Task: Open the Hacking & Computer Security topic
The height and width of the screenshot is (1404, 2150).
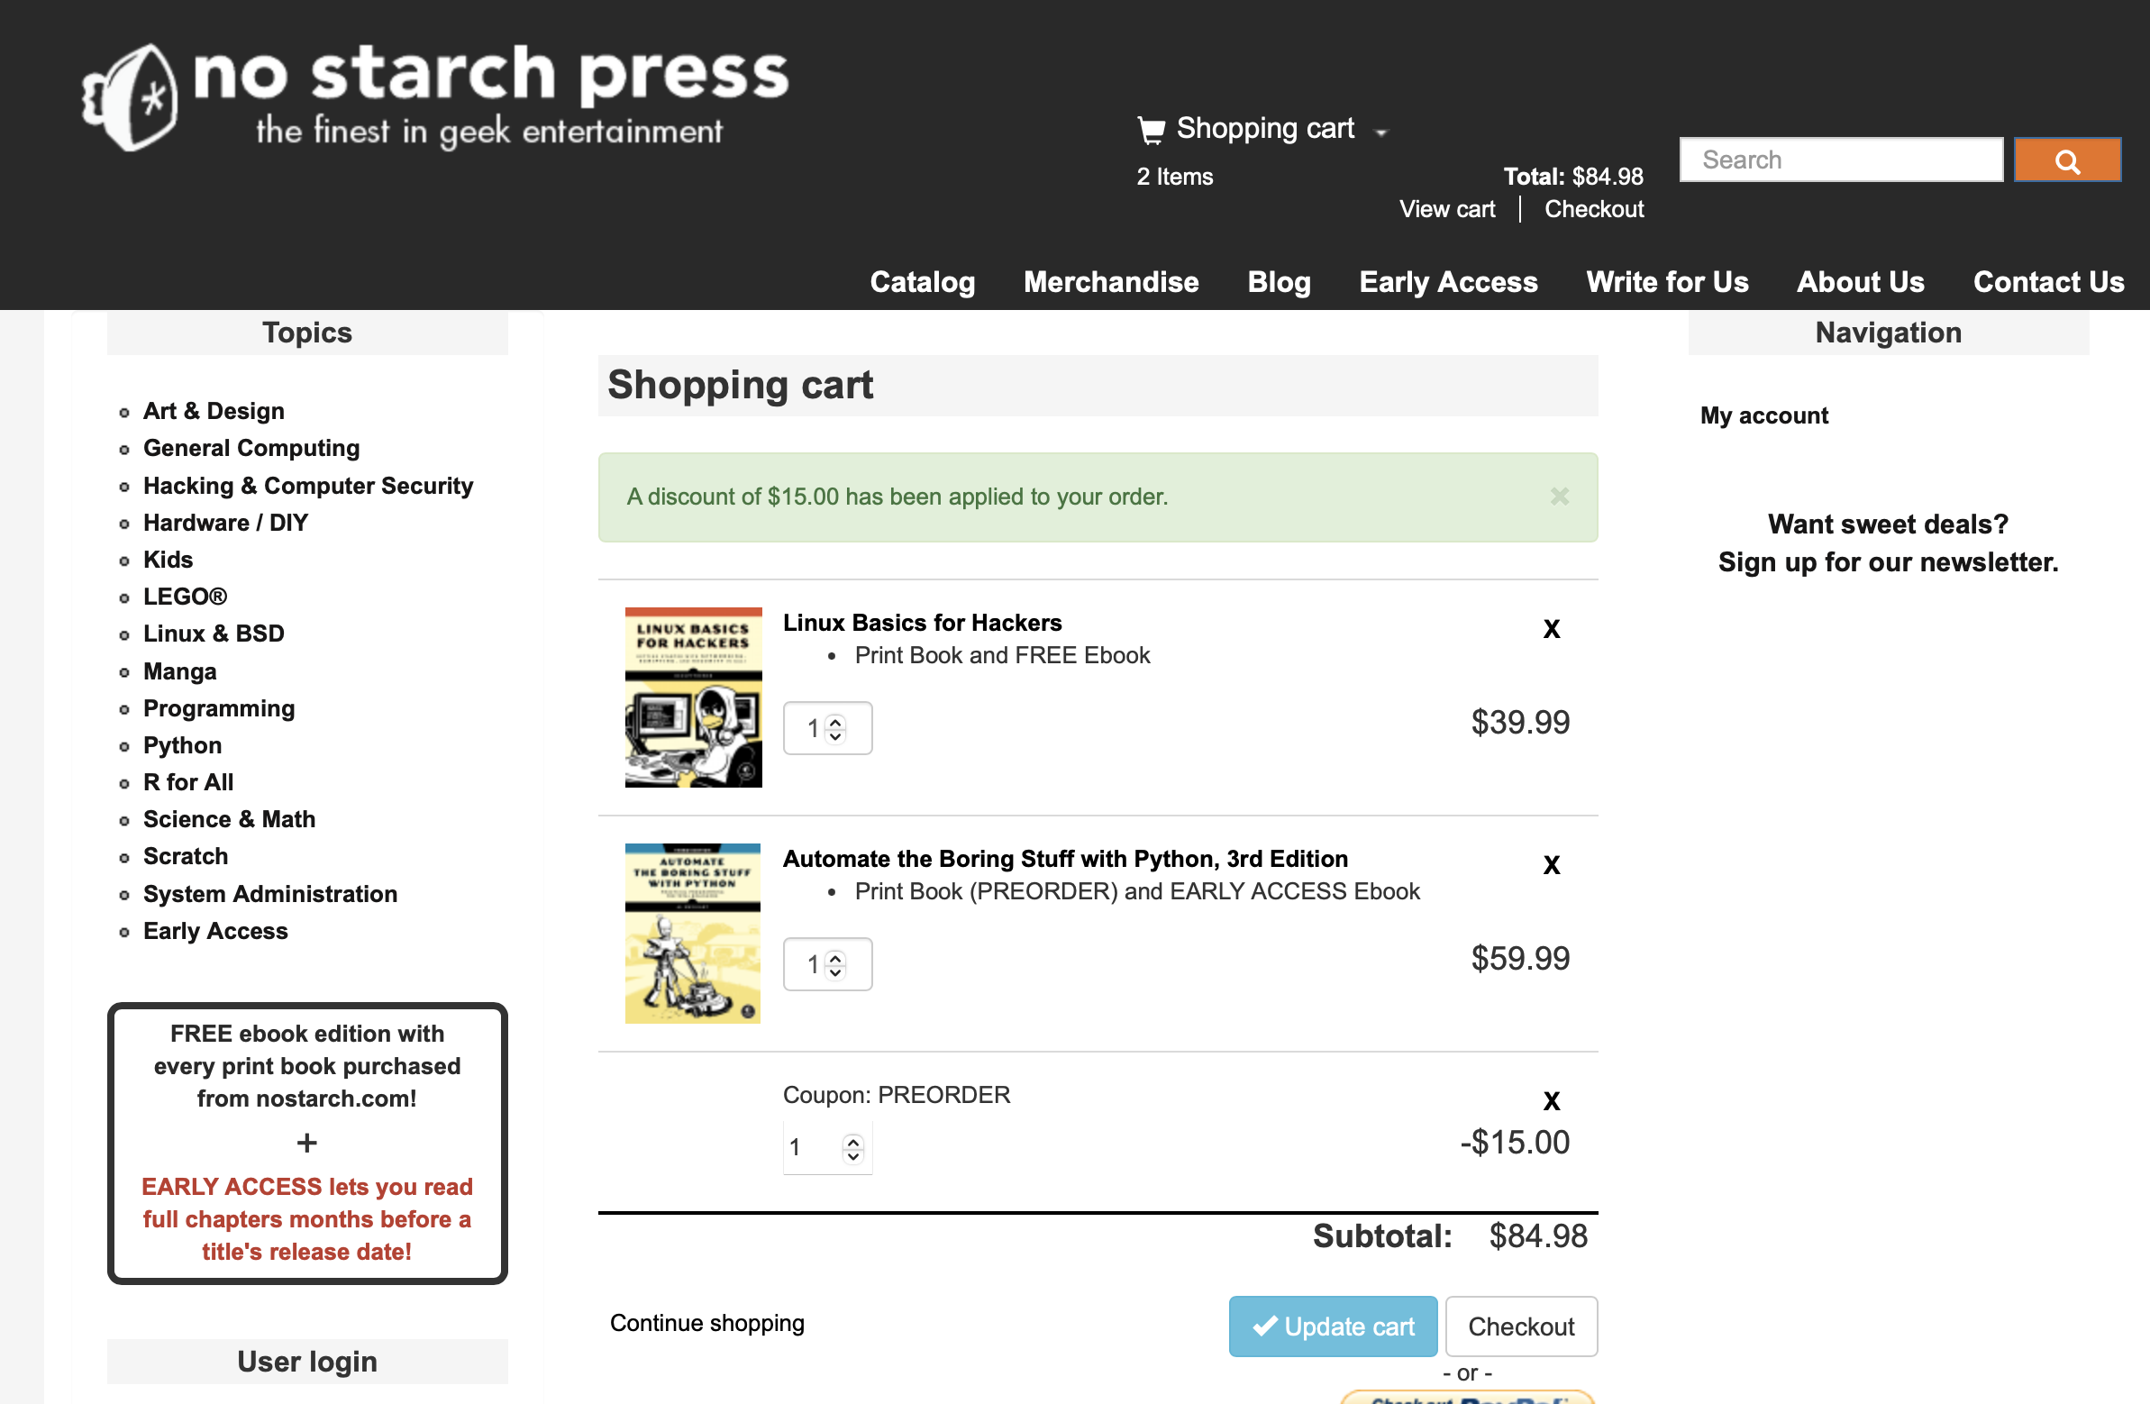Action: [x=308, y=485]
